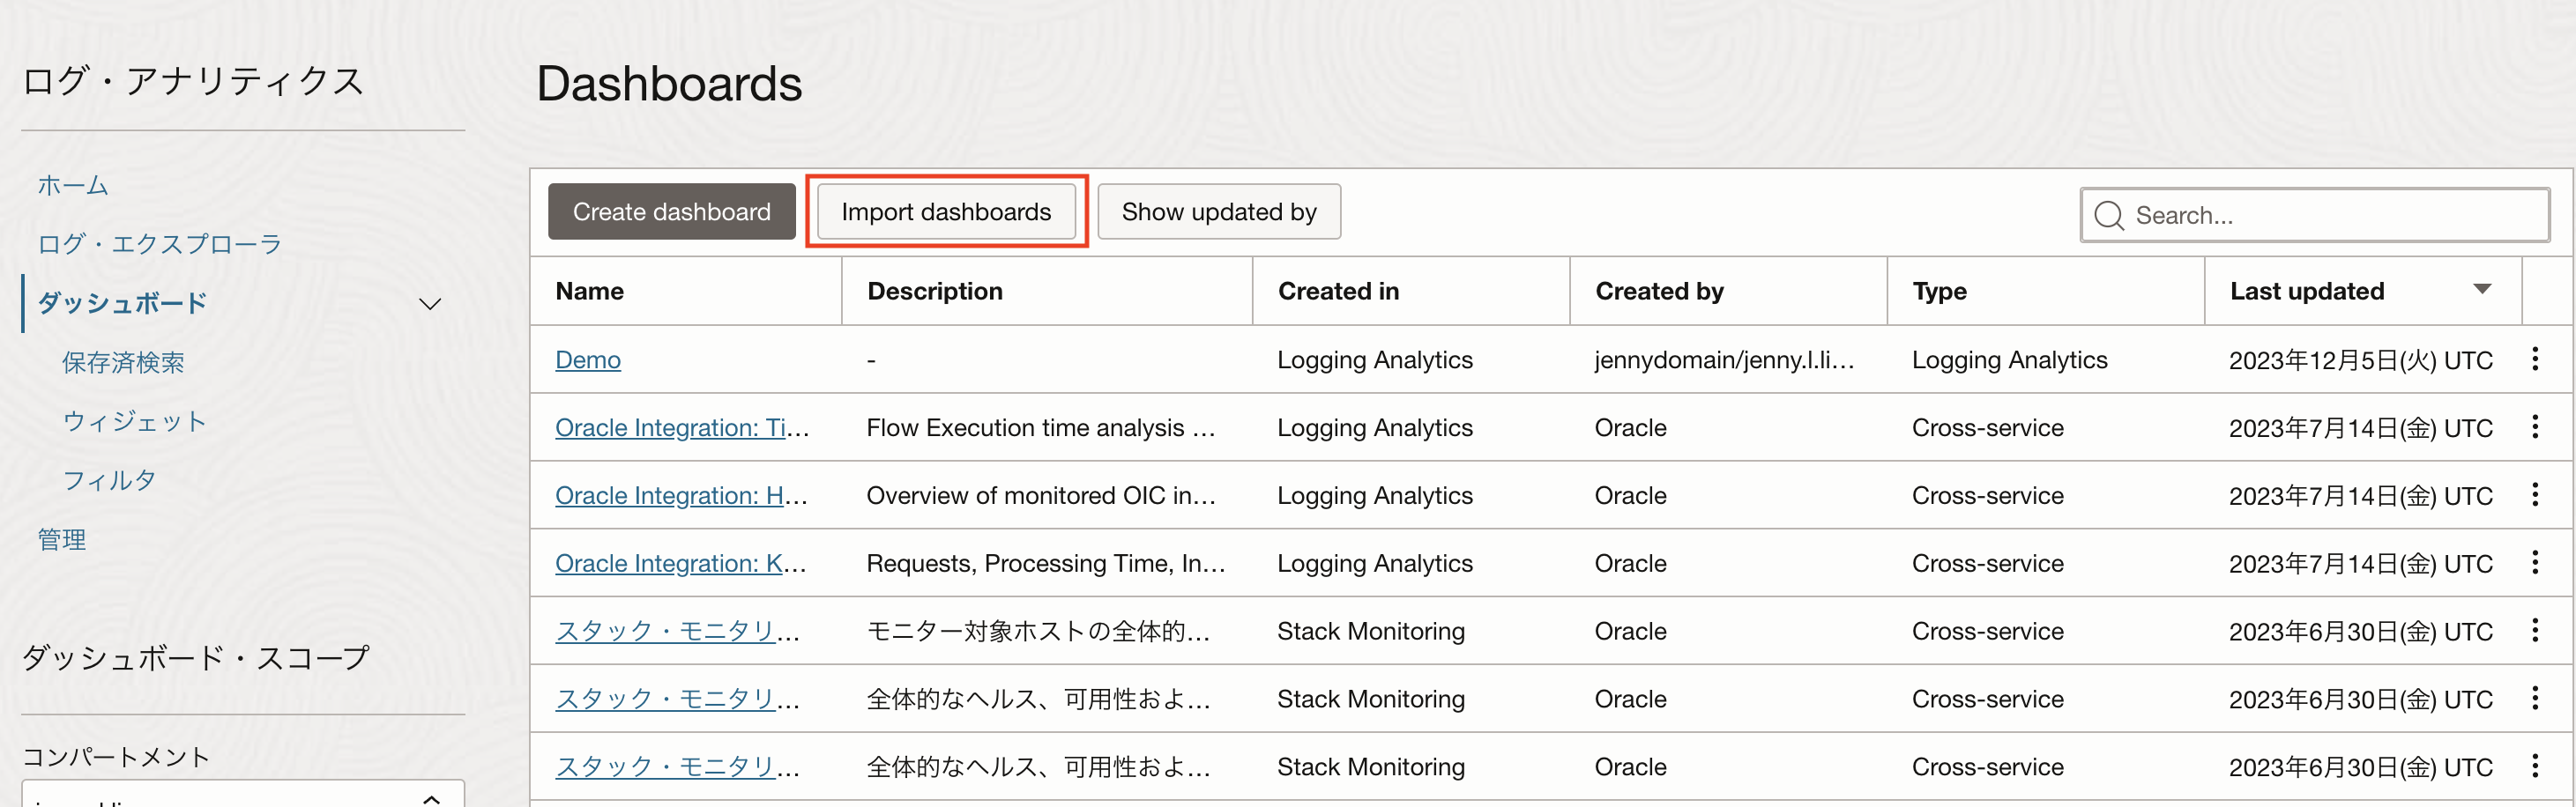Toggle Last updated sort arrow

(x=2481, y=290)
